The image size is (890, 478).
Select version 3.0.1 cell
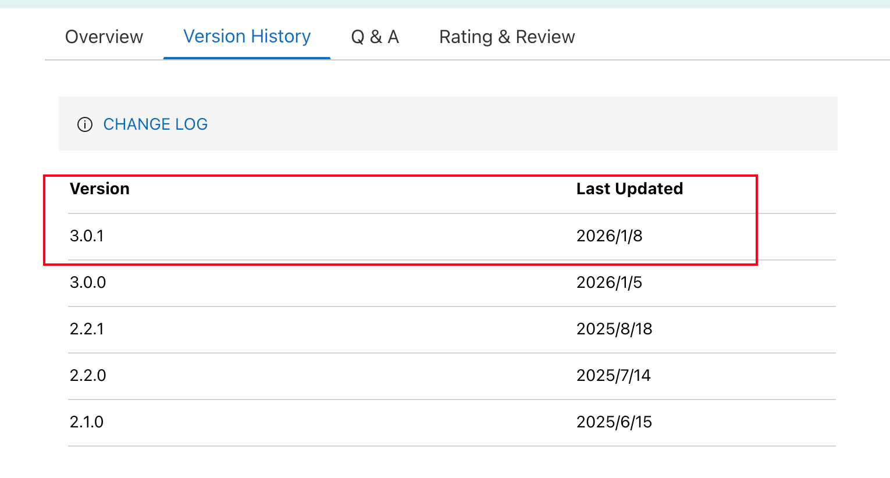coord(87,236)
